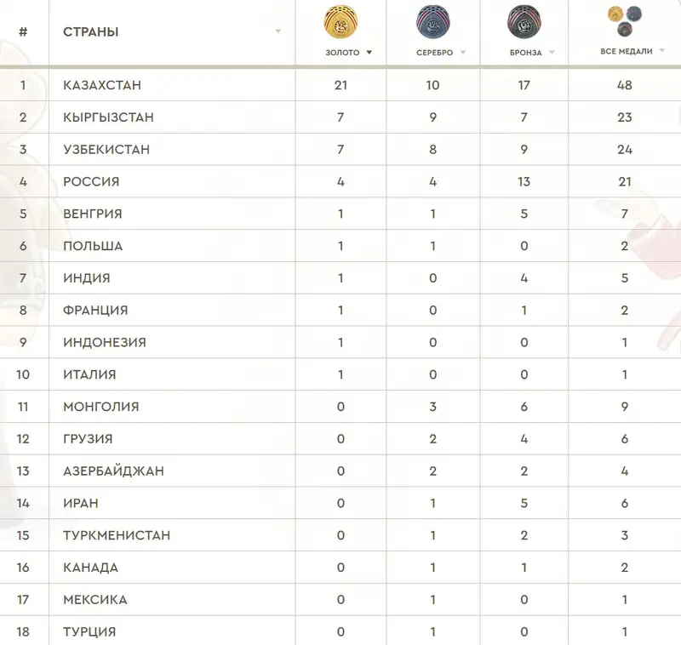This screenshot has height=645, width=681.
Task: Click the silver medal icon
Action: tap(433, 22)
